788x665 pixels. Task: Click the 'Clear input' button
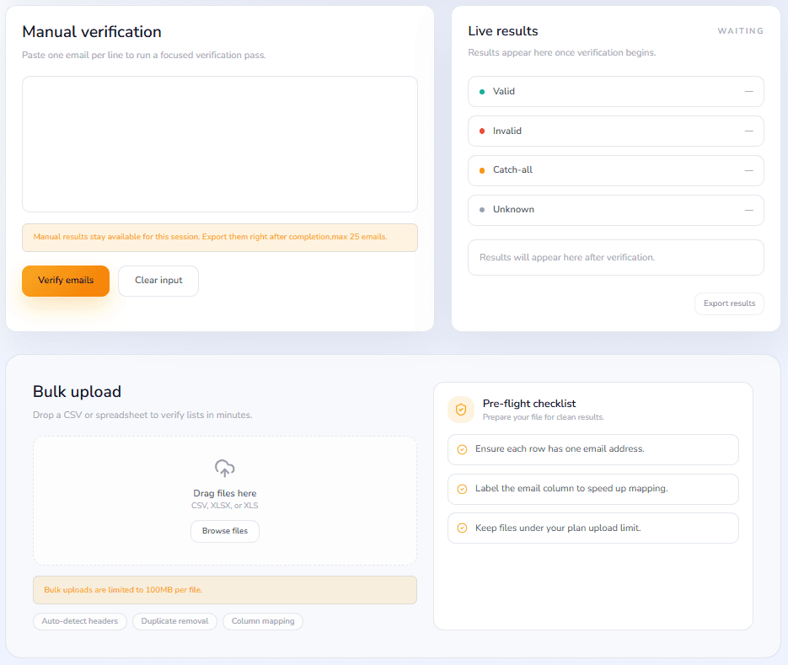pos(158,281)
